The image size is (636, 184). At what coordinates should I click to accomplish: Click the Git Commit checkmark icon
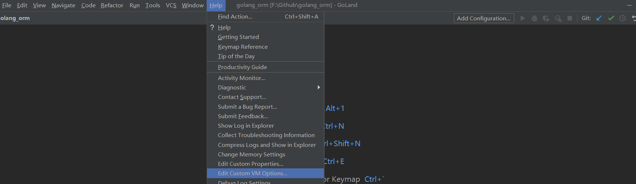pos(611,18)
